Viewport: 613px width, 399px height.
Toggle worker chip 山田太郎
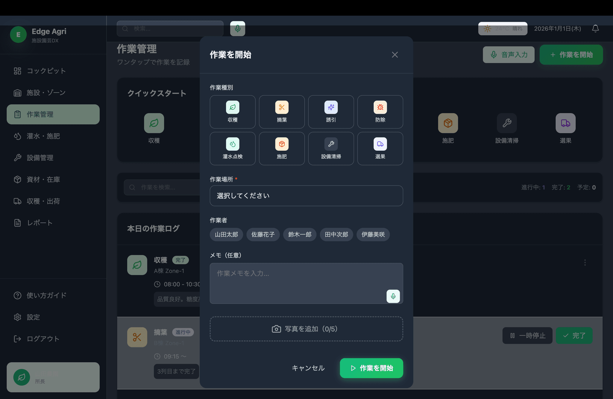click(x=226, y=235)
